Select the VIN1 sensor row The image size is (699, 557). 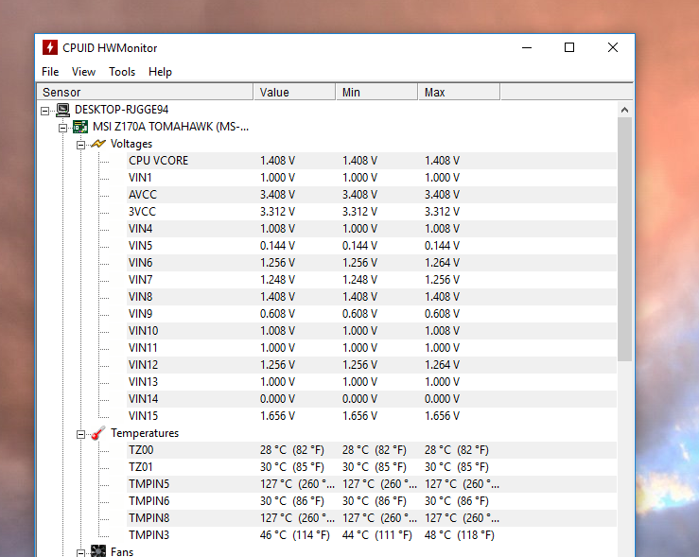(372, 178)
